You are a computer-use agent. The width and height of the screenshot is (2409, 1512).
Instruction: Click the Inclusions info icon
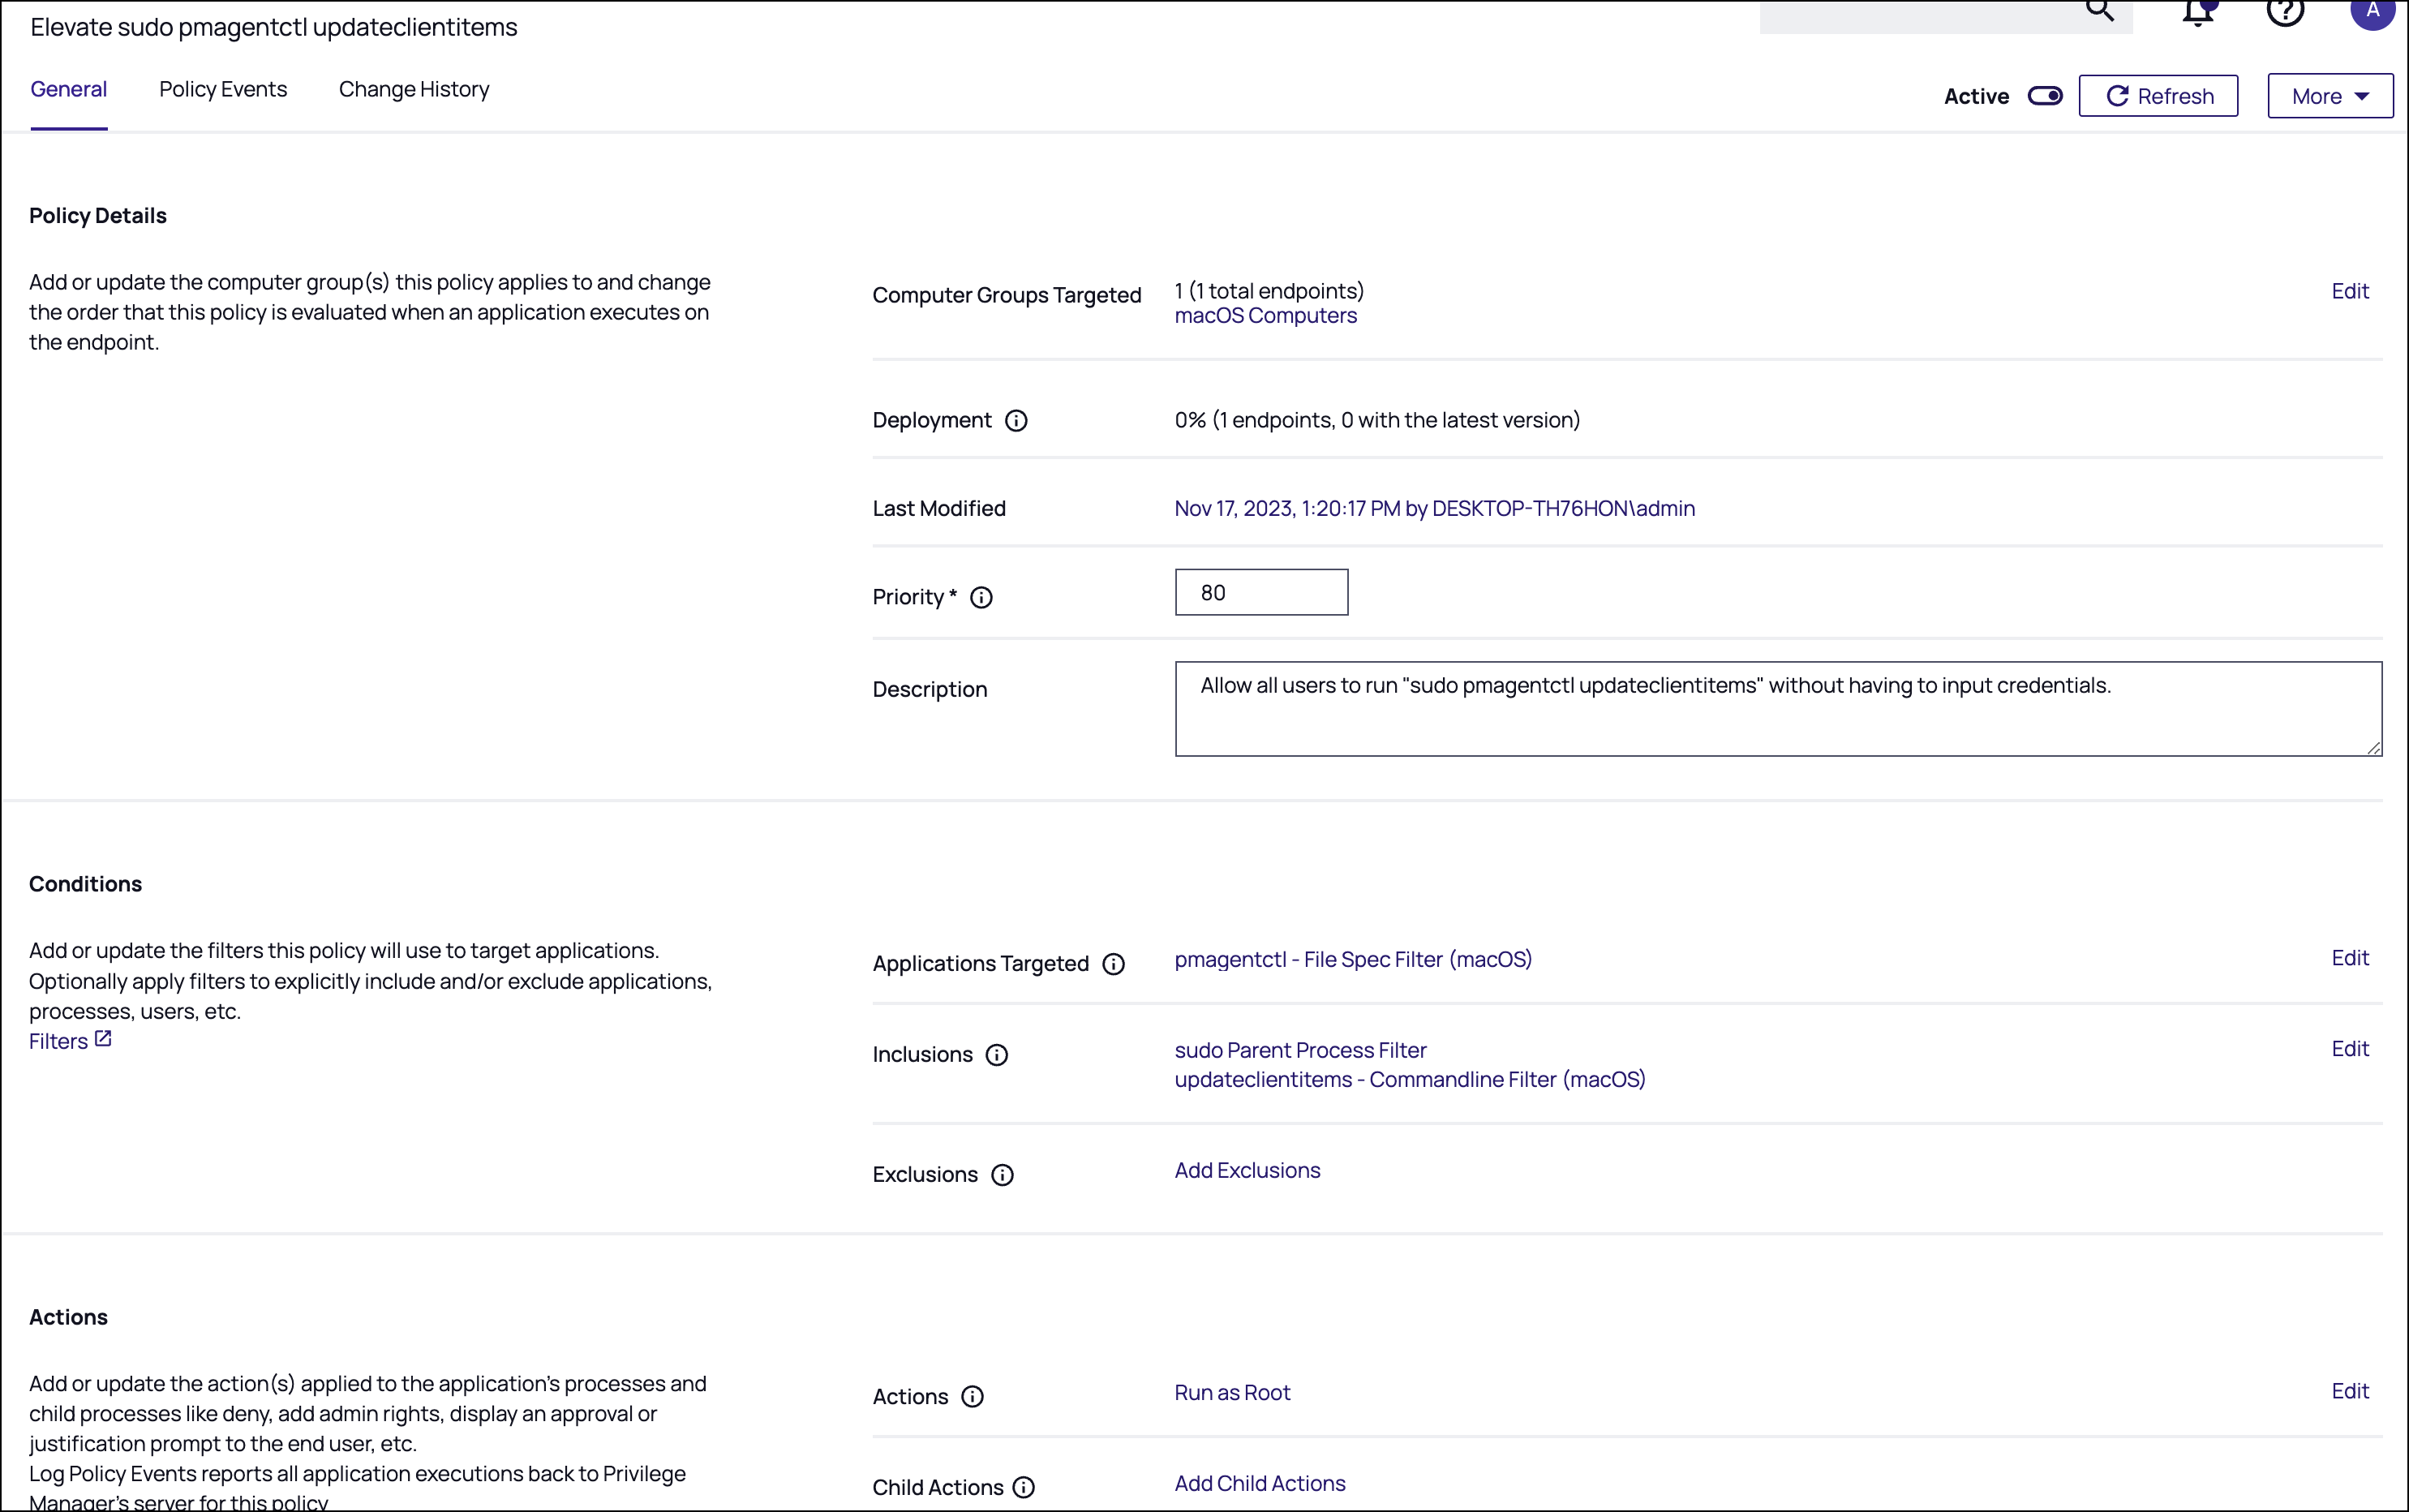[996, 1055]
